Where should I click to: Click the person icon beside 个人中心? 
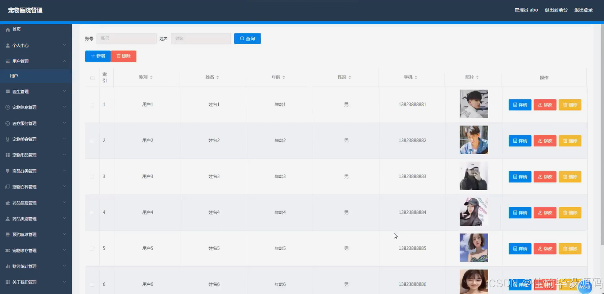[8, 46]
